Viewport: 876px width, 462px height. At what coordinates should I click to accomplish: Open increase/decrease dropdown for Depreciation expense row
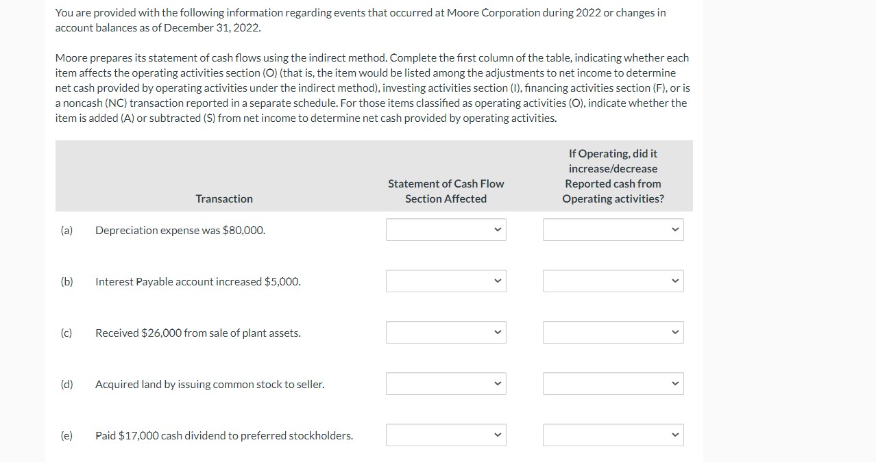coord(613,230)
